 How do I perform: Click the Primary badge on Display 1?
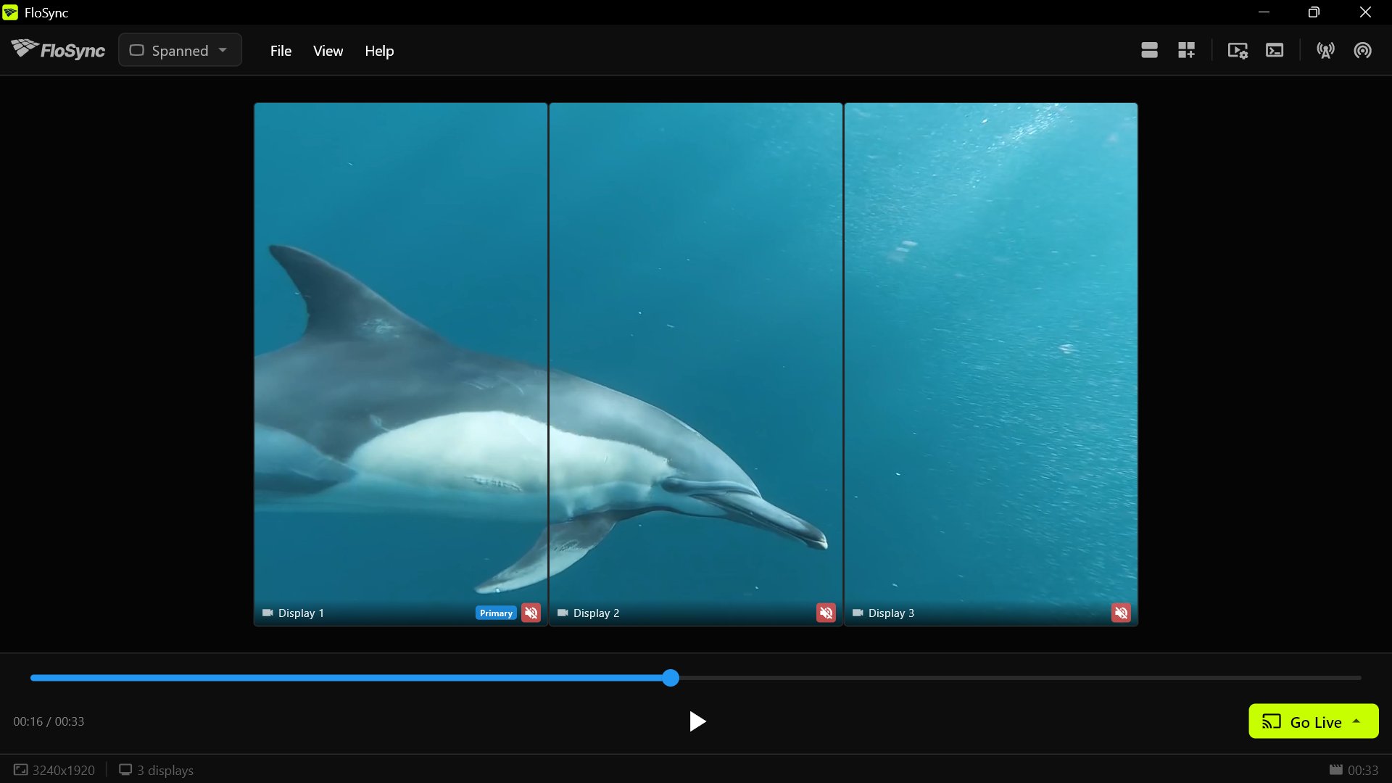coord(496,613)
